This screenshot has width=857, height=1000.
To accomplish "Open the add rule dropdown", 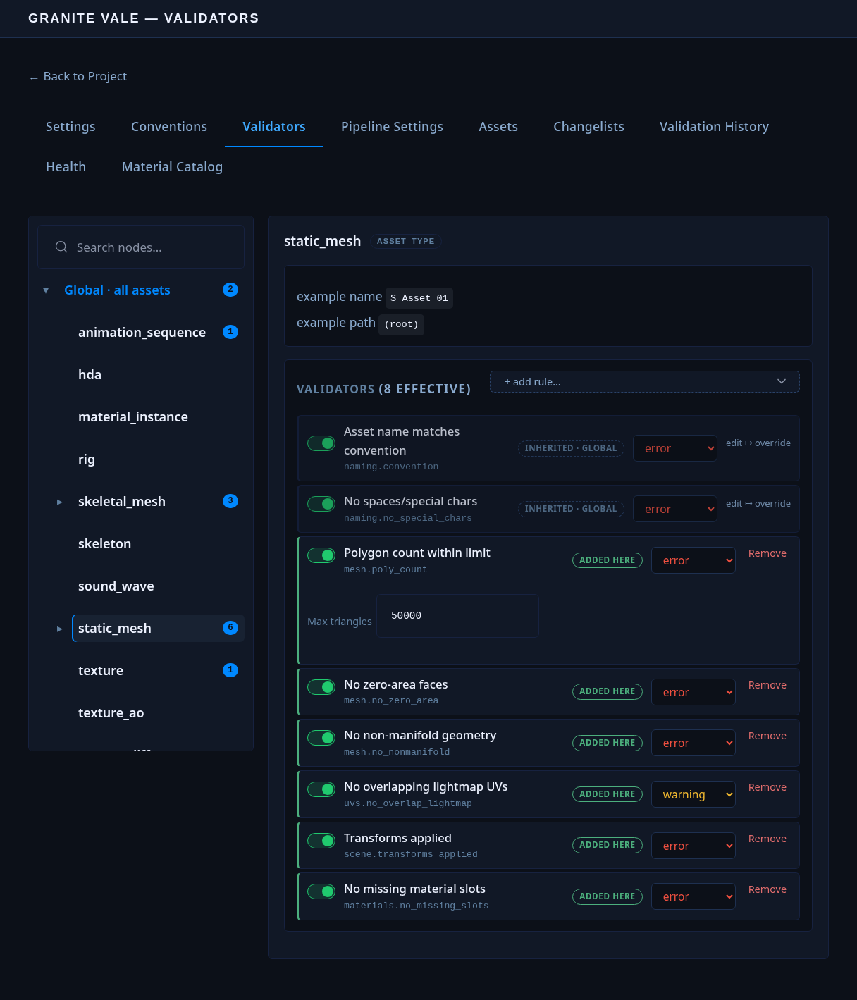I will pyautogui.click(x=645, y=381).
